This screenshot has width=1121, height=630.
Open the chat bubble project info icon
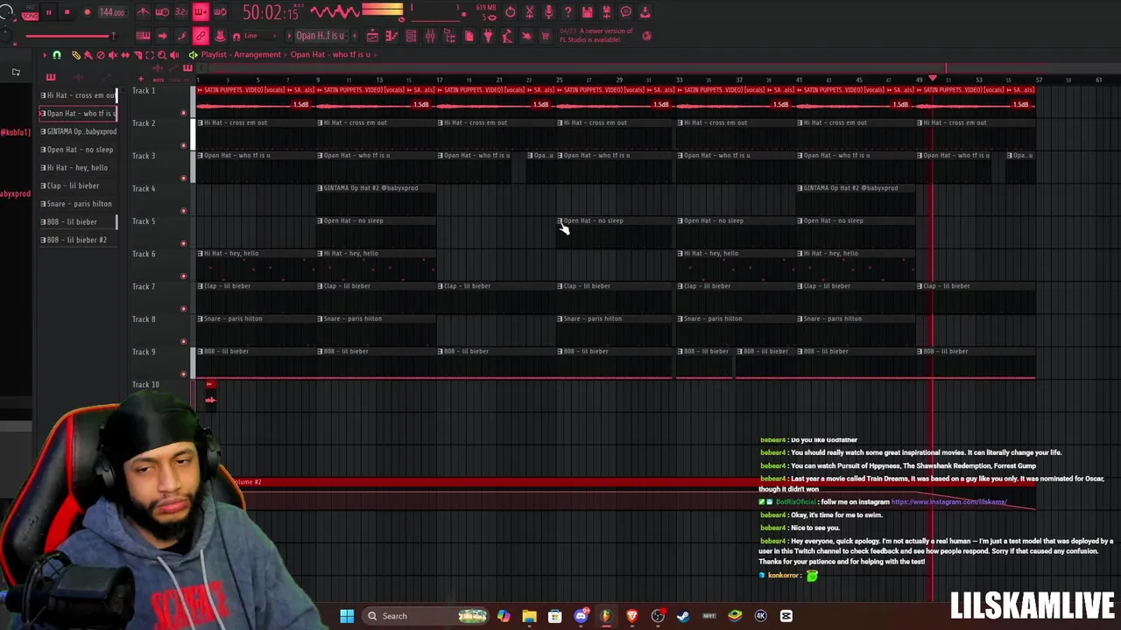pos(626,12)
